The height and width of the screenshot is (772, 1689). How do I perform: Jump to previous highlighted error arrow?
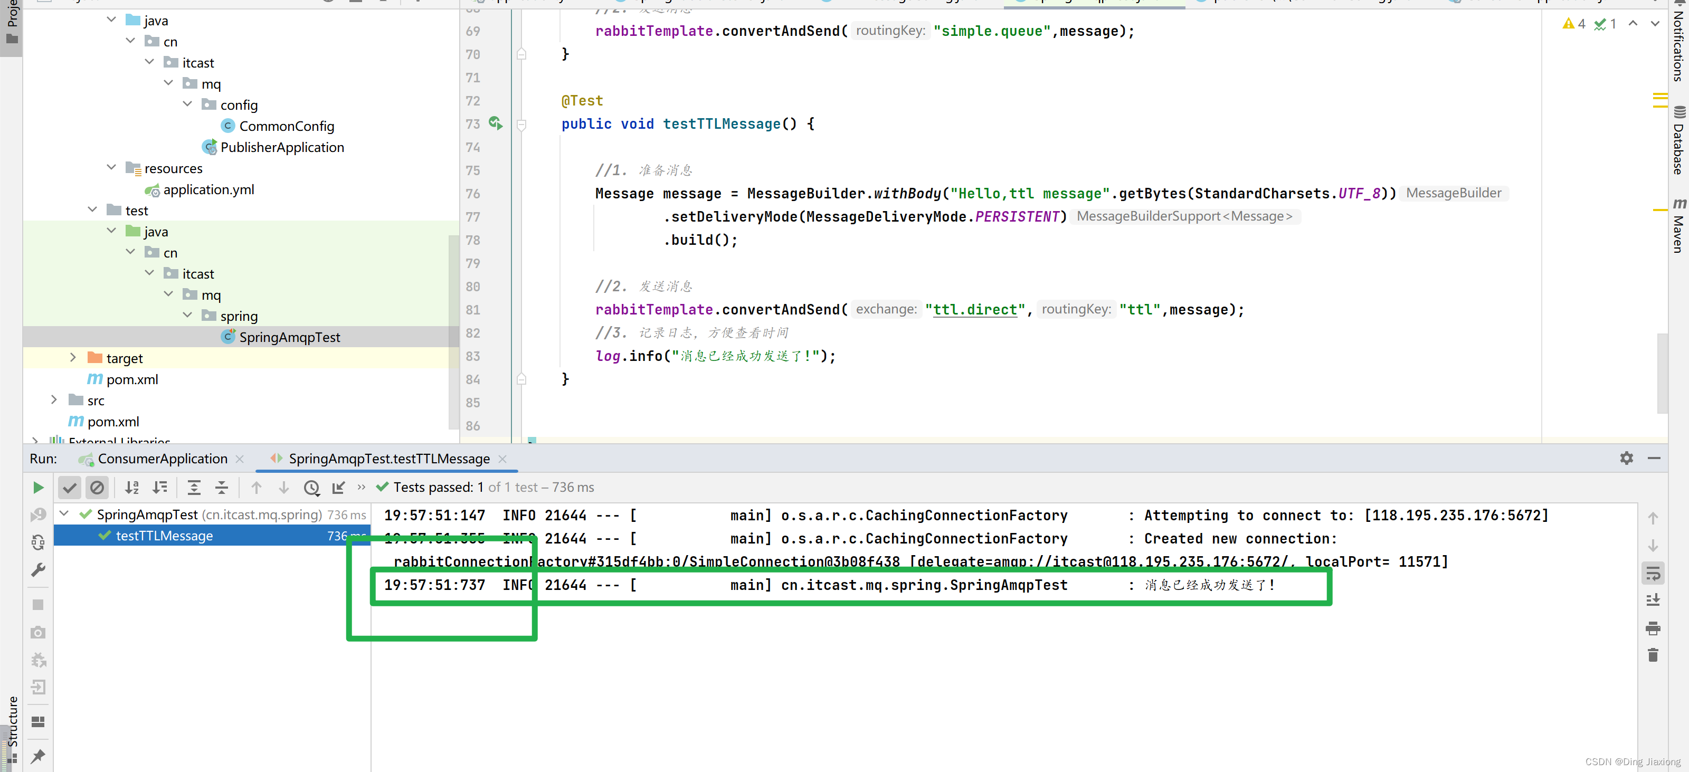tap(1633, 24)
